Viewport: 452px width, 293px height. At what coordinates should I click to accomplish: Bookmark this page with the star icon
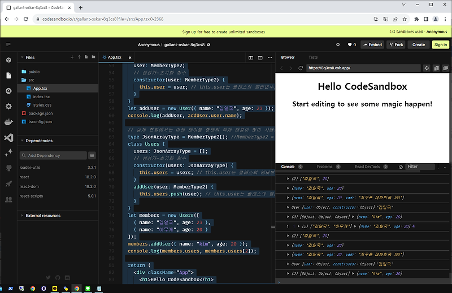(x=405, y=19)
